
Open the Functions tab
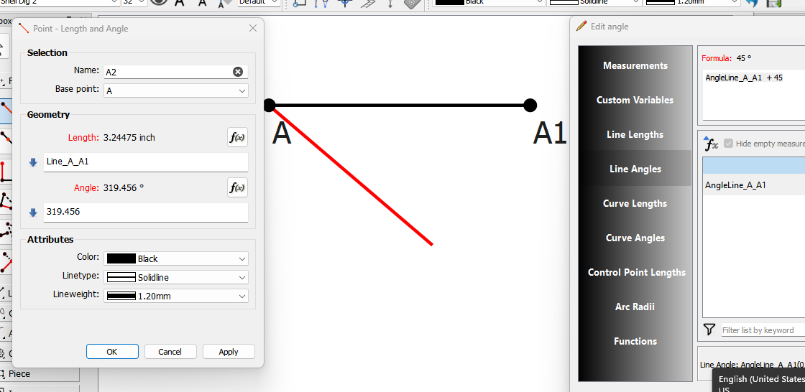[x=635, y=341]
